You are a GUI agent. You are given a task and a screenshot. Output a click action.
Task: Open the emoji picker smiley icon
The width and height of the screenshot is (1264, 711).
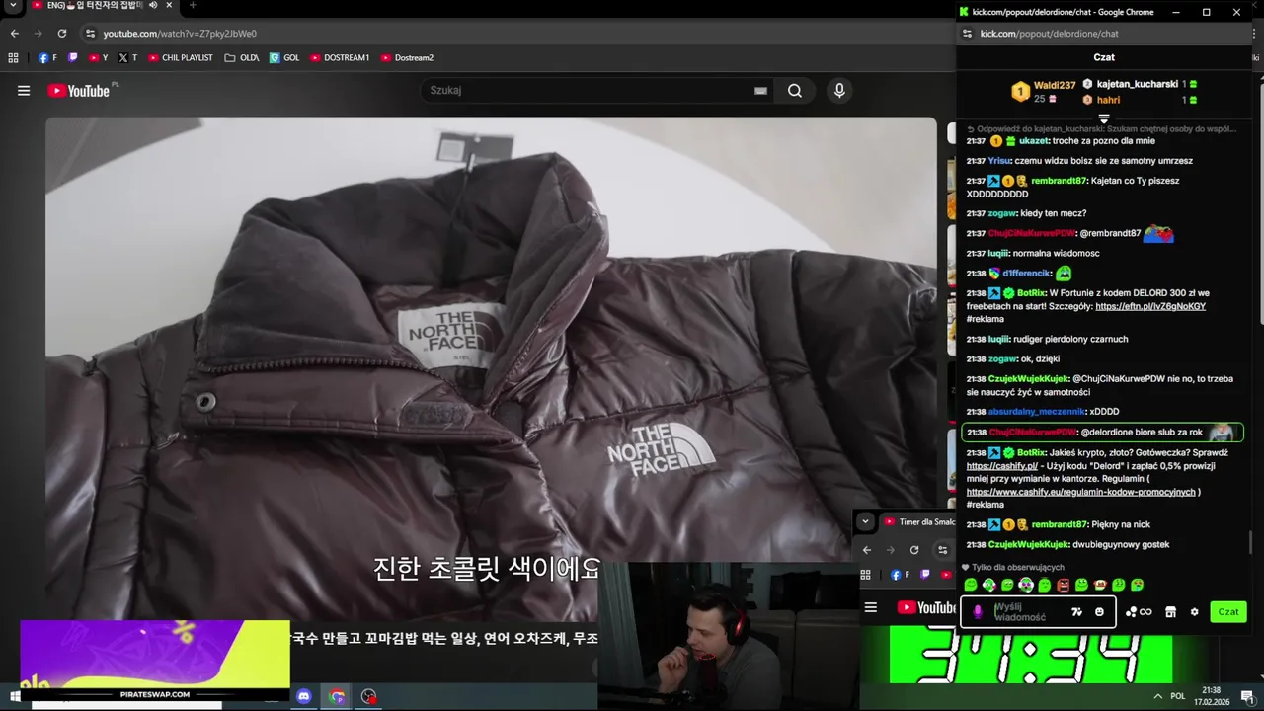coord(1099,612)
